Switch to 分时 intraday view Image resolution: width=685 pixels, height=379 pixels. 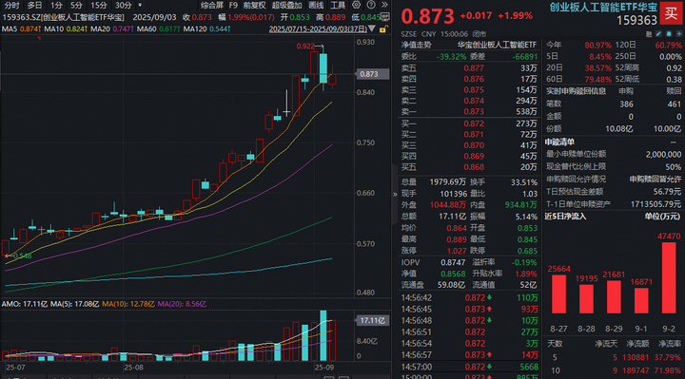point(11,6)
